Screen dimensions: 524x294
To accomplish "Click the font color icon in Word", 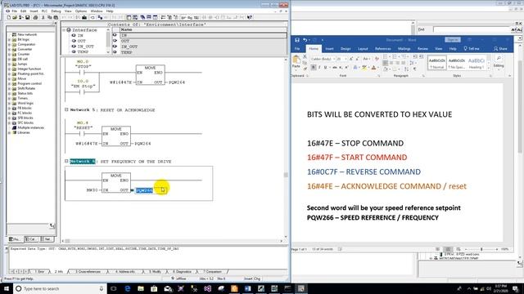I will pos(373,67).
